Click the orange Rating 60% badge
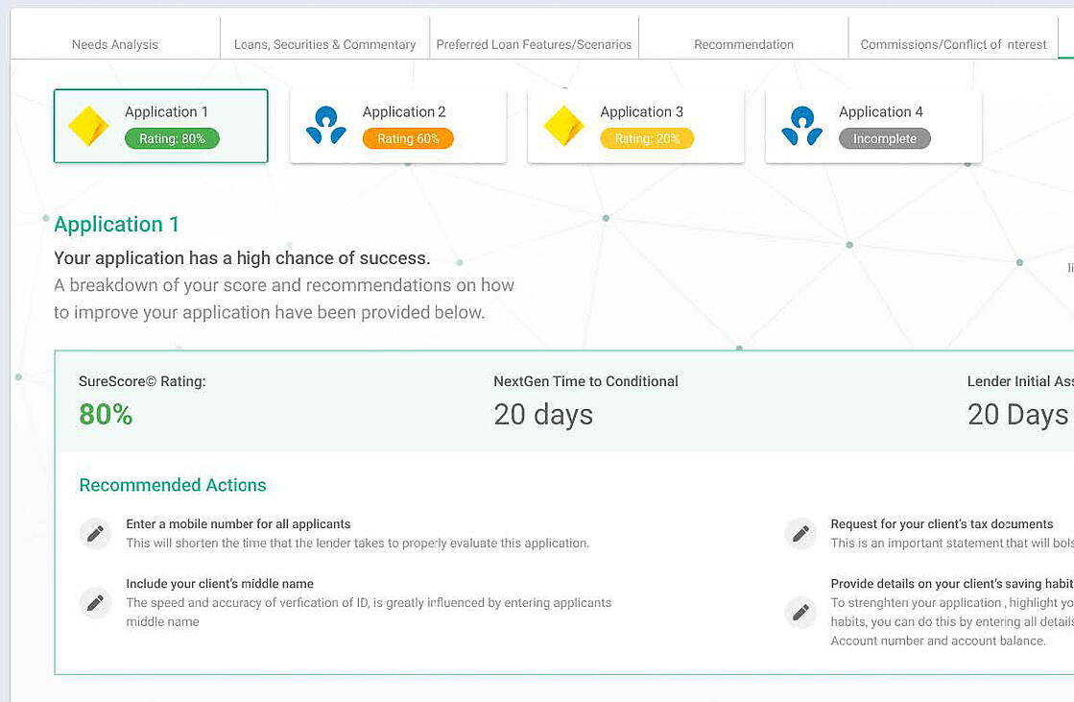 point(408,139)
